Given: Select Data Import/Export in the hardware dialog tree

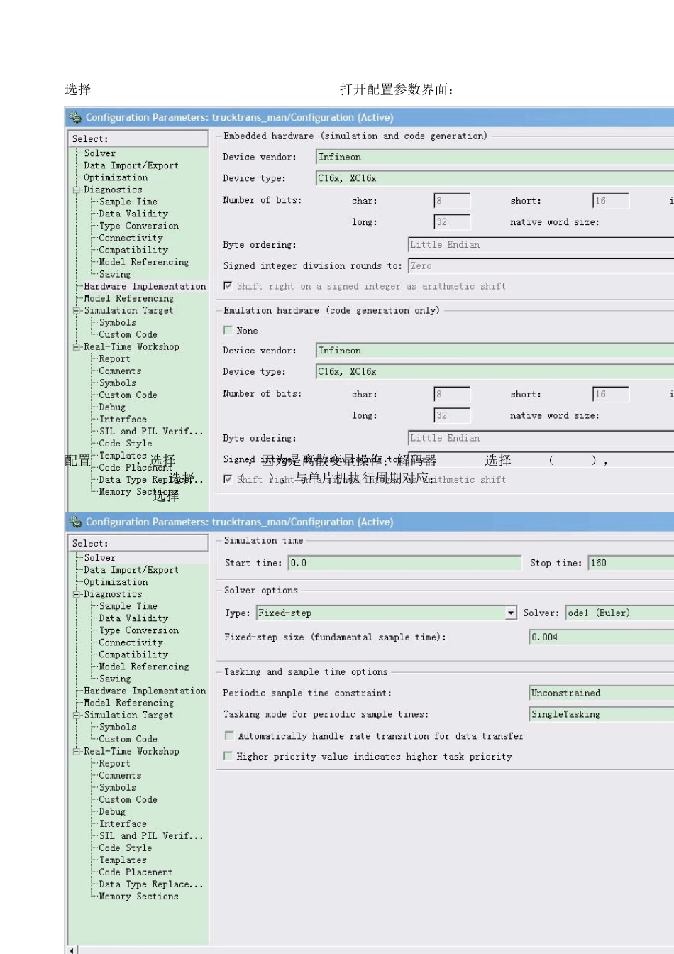Looking at the screenshot, I should (131, 165).
